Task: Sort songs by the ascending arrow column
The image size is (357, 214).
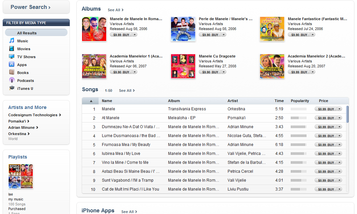Action: click(x=91, y=101)
